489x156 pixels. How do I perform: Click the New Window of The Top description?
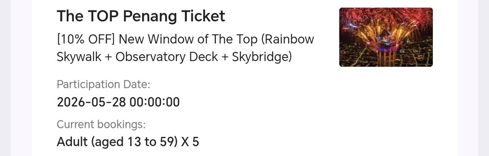(186, 48)
